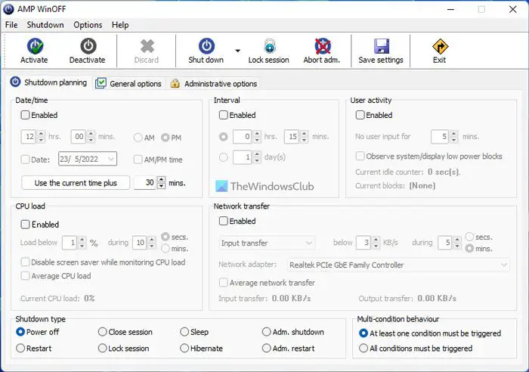The image size is (529, 372).
Task: Select CPU load secs. radio button
Action: (x=165, y=237)
